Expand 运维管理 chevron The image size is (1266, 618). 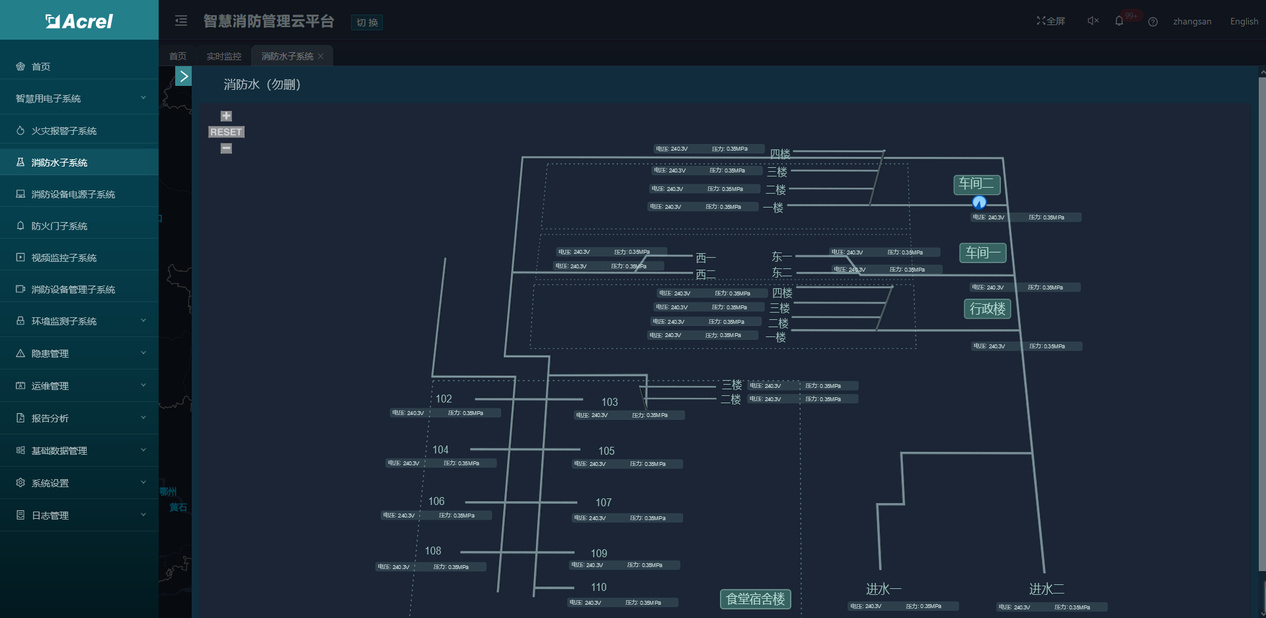[x=143, y=385]
